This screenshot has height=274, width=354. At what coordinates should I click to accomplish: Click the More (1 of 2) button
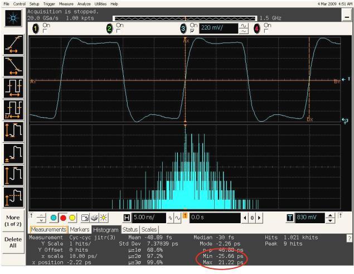point(13,221)
